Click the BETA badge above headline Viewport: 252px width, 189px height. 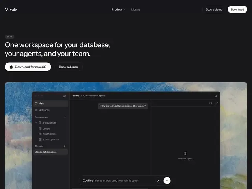(9, 37)
